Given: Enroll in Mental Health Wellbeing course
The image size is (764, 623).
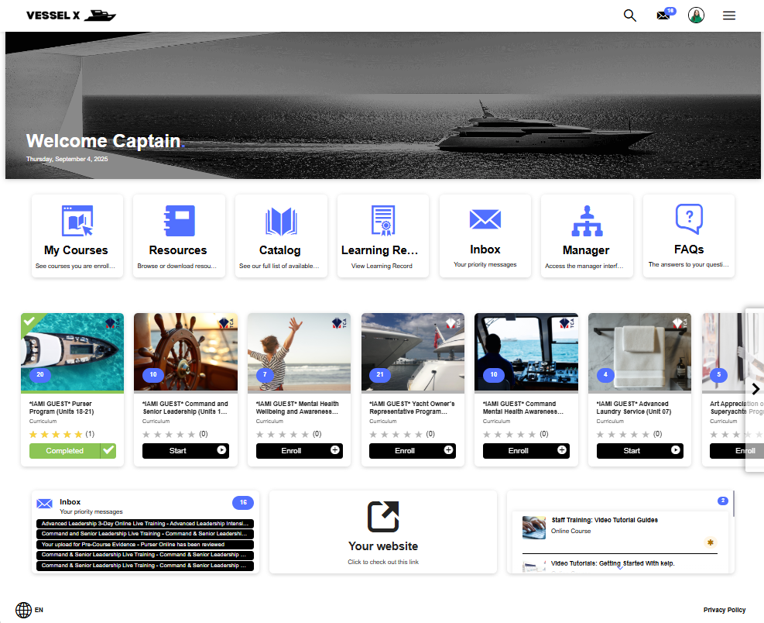Looking at the screenshot, I should [x=299, y=450].
